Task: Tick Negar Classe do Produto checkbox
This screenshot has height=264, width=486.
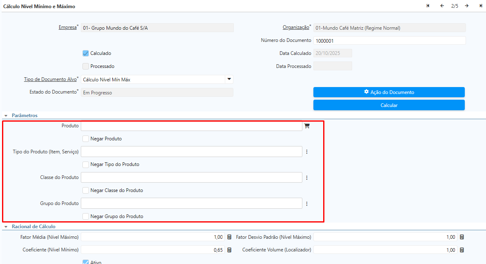Action: coord(86,190)
